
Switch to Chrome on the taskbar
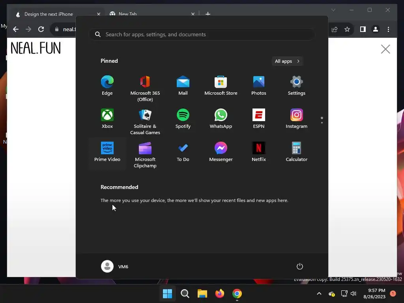pos(237,294)
